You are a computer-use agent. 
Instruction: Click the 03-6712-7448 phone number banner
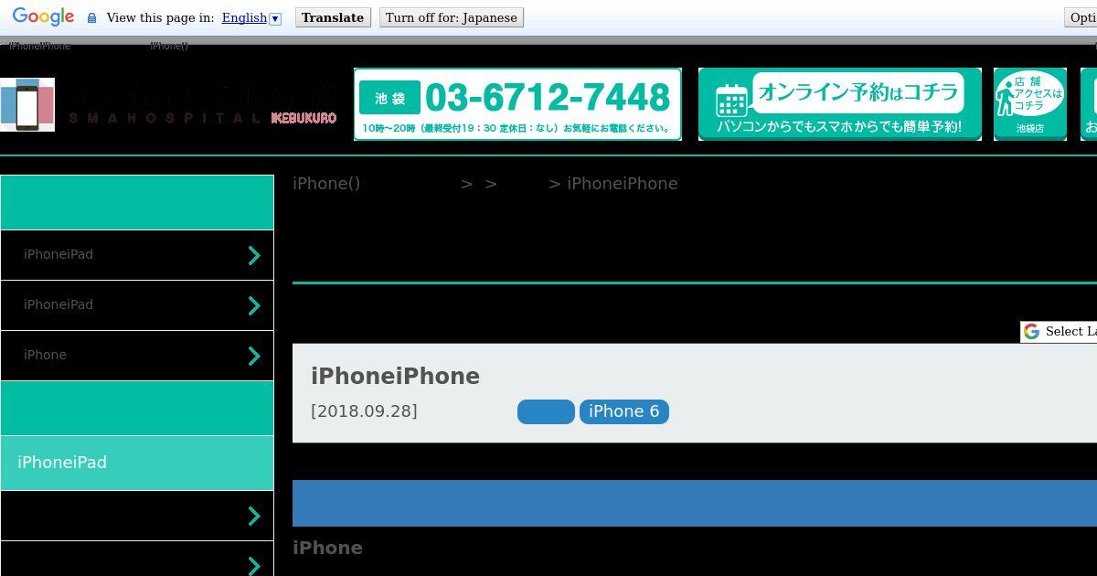517,104
